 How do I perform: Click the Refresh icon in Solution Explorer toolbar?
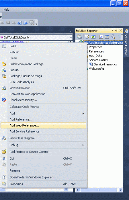point(93,37)
